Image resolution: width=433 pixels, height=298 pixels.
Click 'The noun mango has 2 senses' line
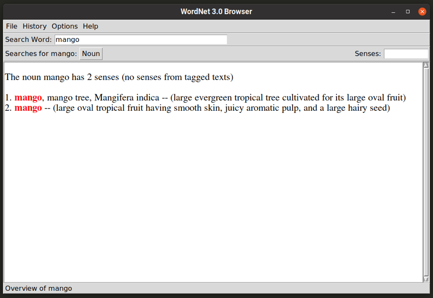pyautogui.click(x=119, y=77)
